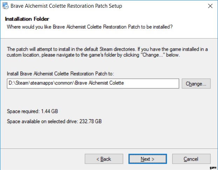
Task: Click the custom location instruction line
Action: click(x=94, y=55)
